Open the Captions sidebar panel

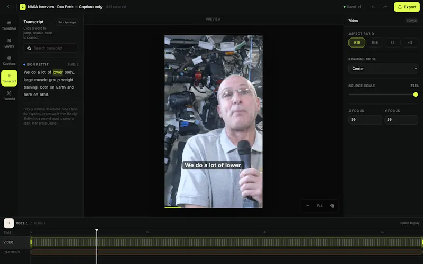[9, 61]
